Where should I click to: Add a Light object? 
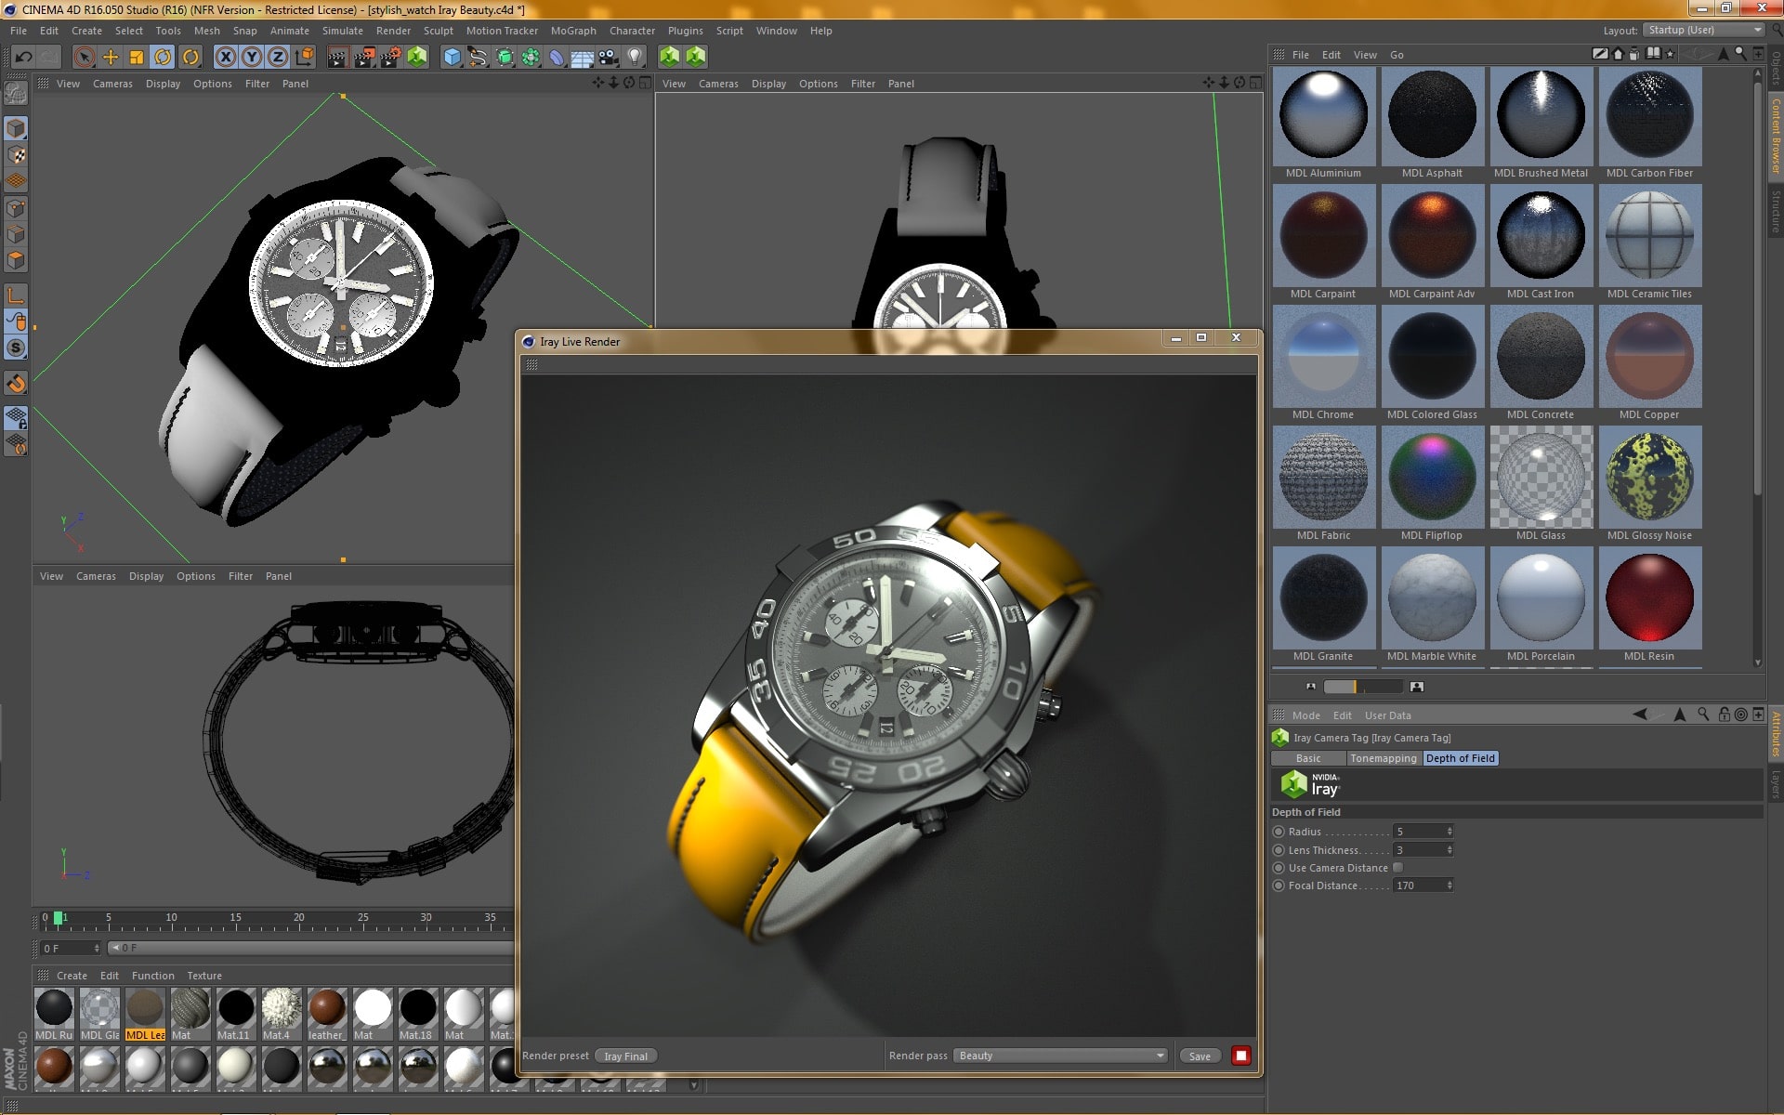[635, 58]
